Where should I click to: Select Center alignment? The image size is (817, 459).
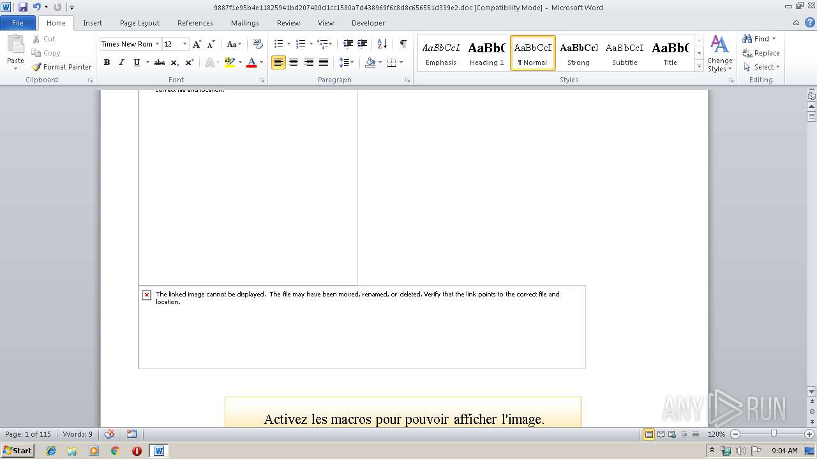click(294, 62)
